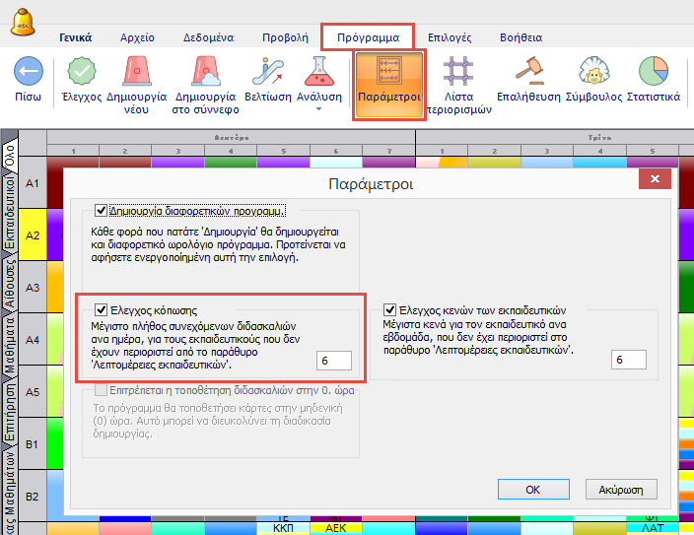The image size is (694, 535).
Task: Click Δημιουργία νέου siren icon
Action: click(141, 72)
